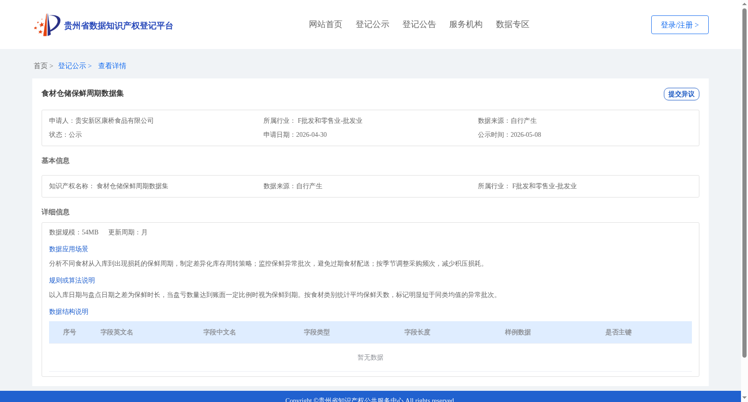Open 服务机构 navigation item

pos(466,24)
